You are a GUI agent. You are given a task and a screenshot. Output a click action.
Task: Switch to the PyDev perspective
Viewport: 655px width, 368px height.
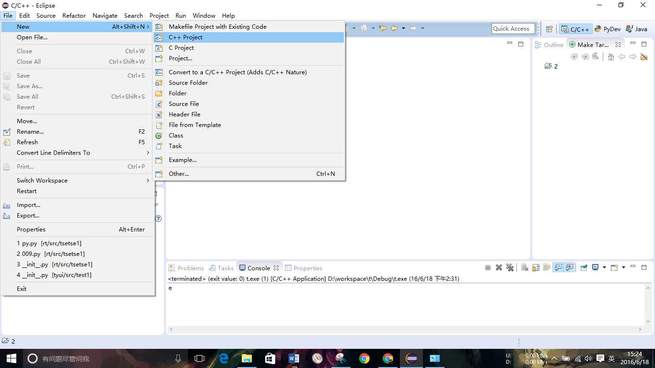click(608, 29)
